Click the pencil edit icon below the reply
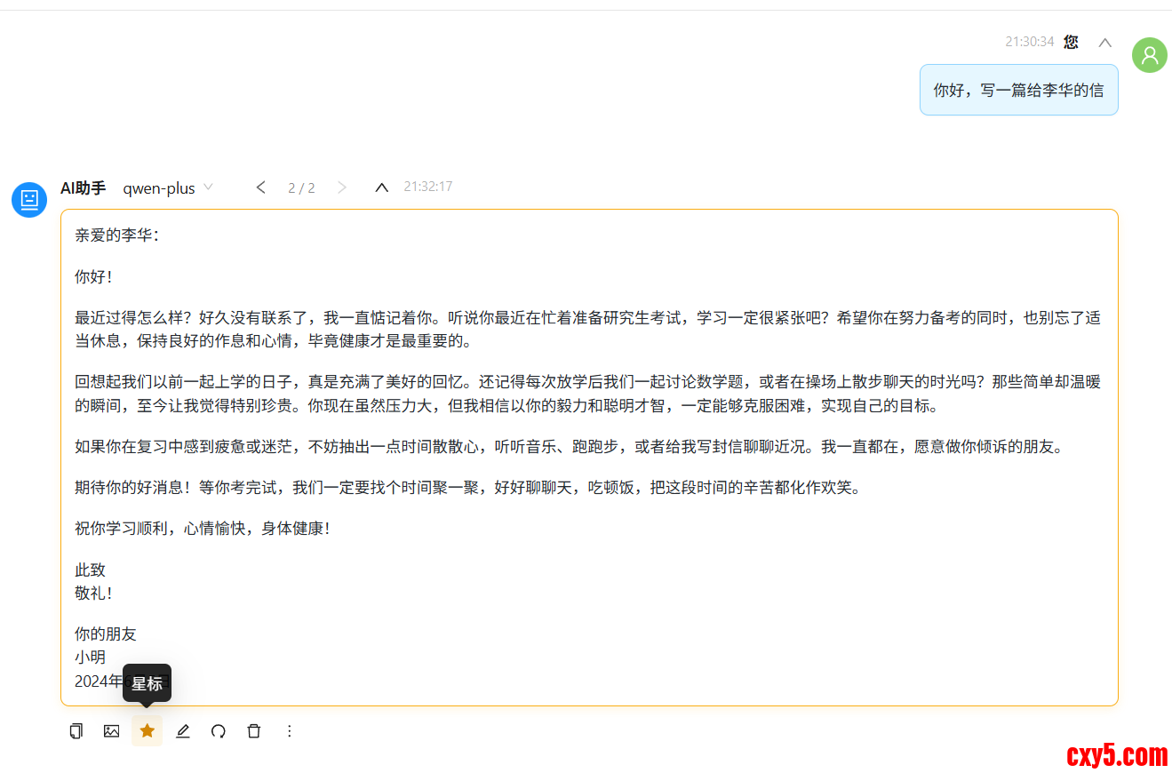The image size is (1172, 773). pyautogui.click(x=183, y=731)
